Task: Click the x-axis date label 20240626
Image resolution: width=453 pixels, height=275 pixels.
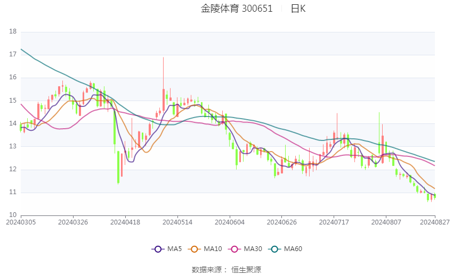Action: 282,222
